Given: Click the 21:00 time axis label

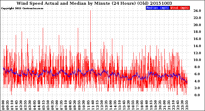Looking at the screenshot, I should coord(164,105).
